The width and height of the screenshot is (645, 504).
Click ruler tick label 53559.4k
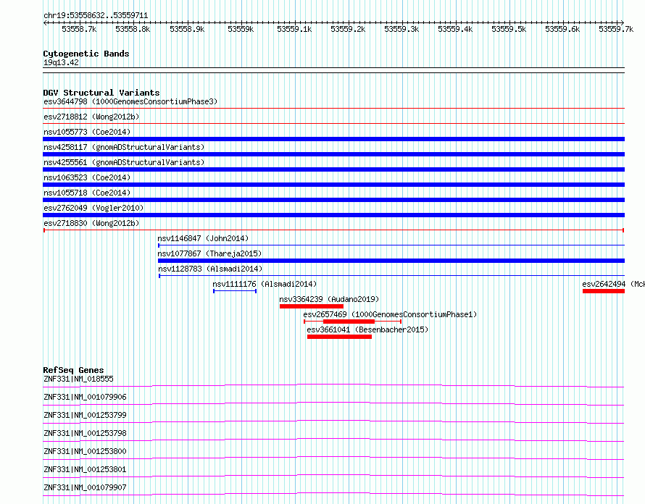pos(455,29)
